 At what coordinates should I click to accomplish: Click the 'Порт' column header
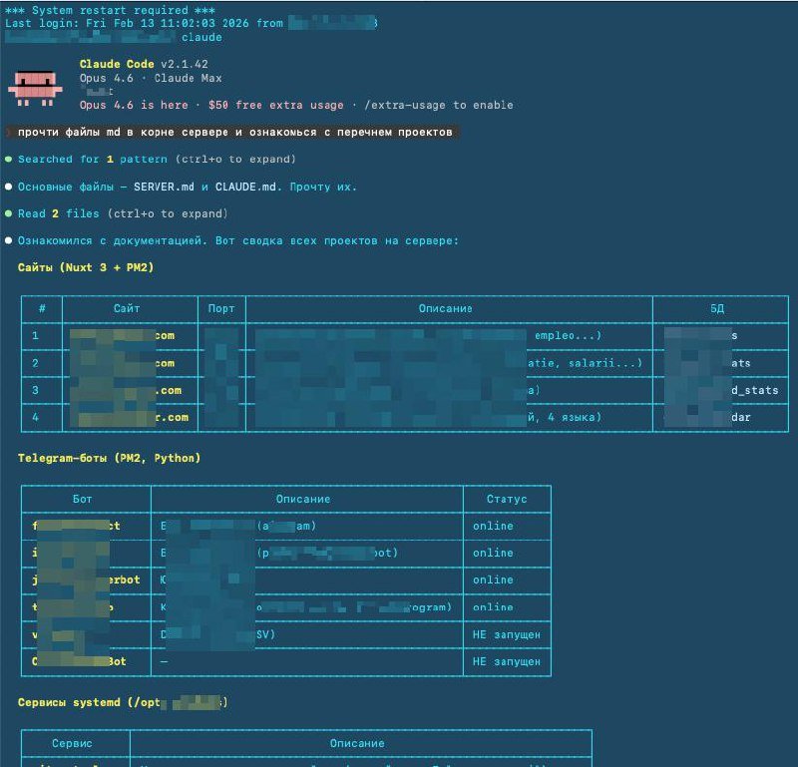pyautogui.click(x=221, y=308)
